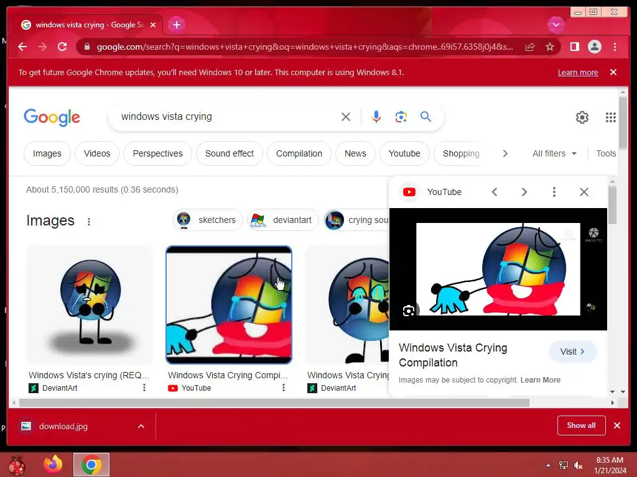Select the Images filter chip

click(47, 154)
